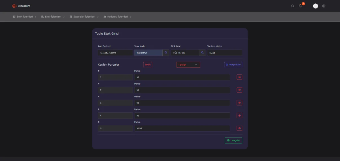The image size is (340, 161).
Task: Click the red 50.56 total badge
Action: 148,65
